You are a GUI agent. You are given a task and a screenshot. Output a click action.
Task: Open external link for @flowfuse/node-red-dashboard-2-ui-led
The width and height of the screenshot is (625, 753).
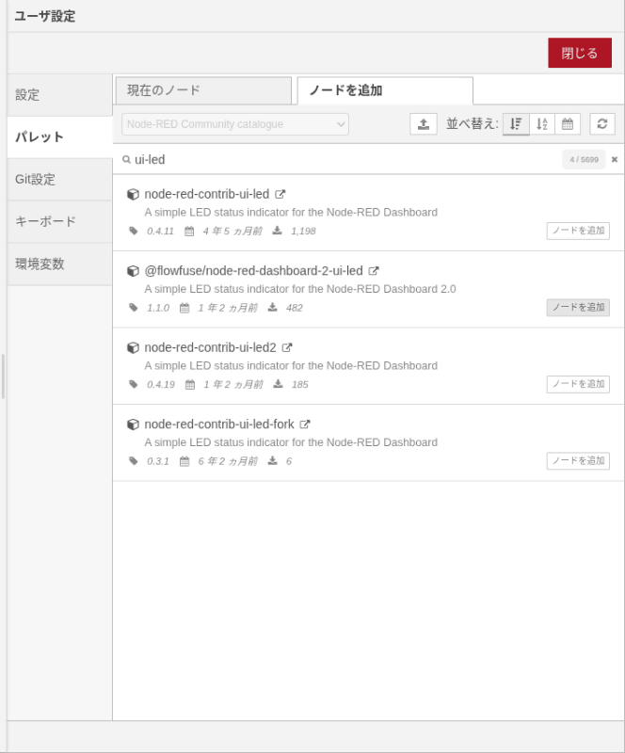click(374, 271)
